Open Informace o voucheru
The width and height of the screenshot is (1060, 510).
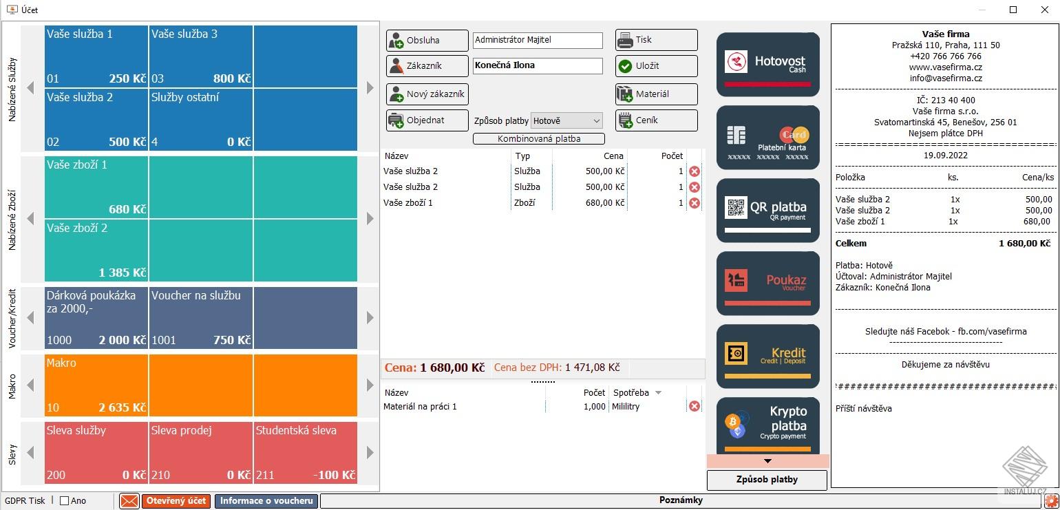[x=266, y=501]
